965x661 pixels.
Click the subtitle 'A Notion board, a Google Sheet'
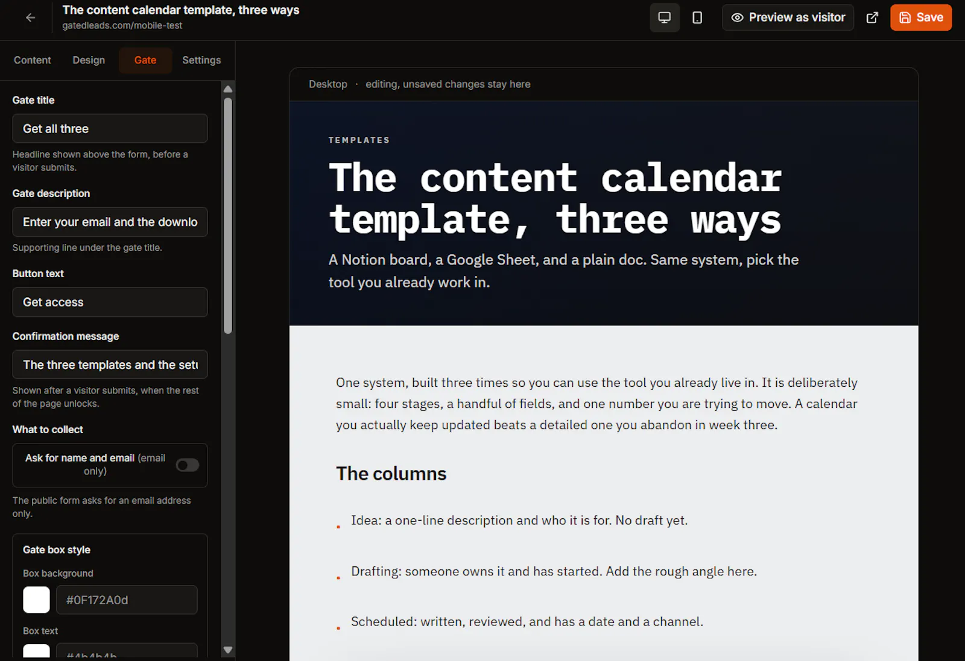(x=563, y=271)
